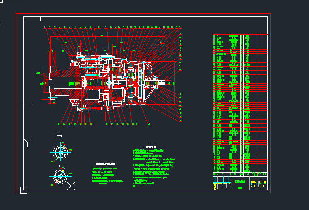Click the white rectangle at the top-left frame corner
Viewport: 309px width, 210px height.
[x=32, y=19]
